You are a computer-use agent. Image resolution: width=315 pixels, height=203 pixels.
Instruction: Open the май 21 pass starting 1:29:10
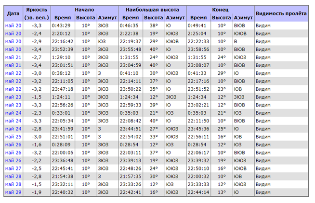tap(13, 57)
